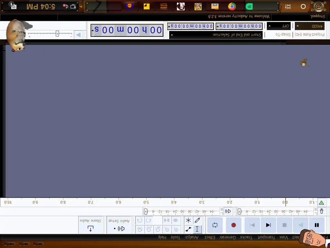Click the 'Stopped.' status bar text
Image resolution: width=330 pixels, height=248 pixels.
click(x=318, y=16)
